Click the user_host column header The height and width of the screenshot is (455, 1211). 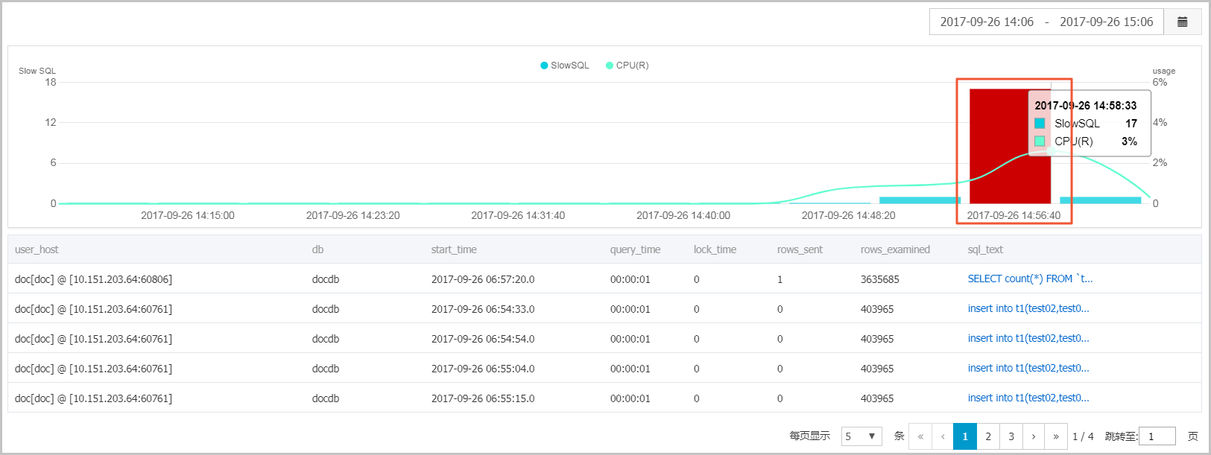37,249
